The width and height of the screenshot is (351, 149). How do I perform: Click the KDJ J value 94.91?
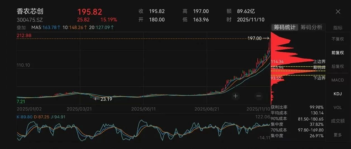pos(58,117)
